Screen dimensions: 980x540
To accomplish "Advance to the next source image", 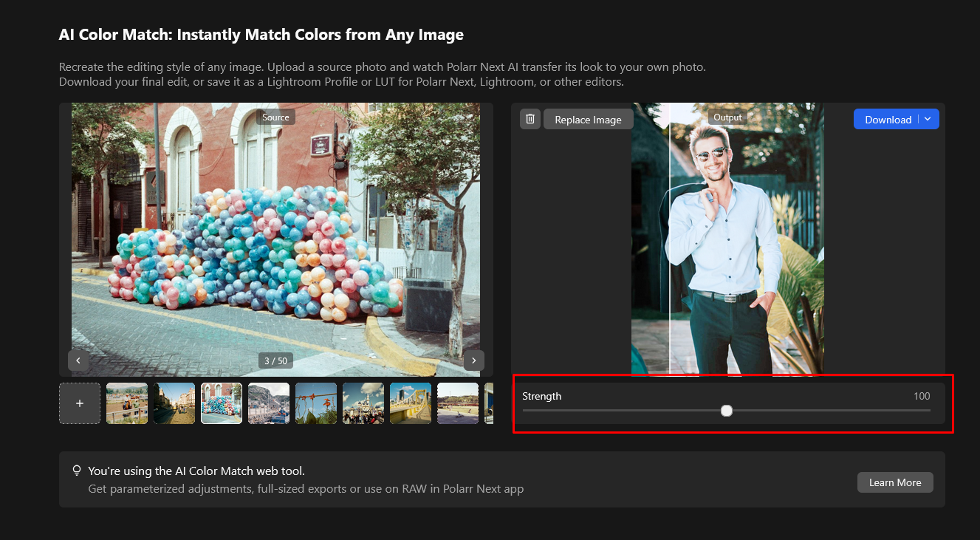I will coord(473,360).
